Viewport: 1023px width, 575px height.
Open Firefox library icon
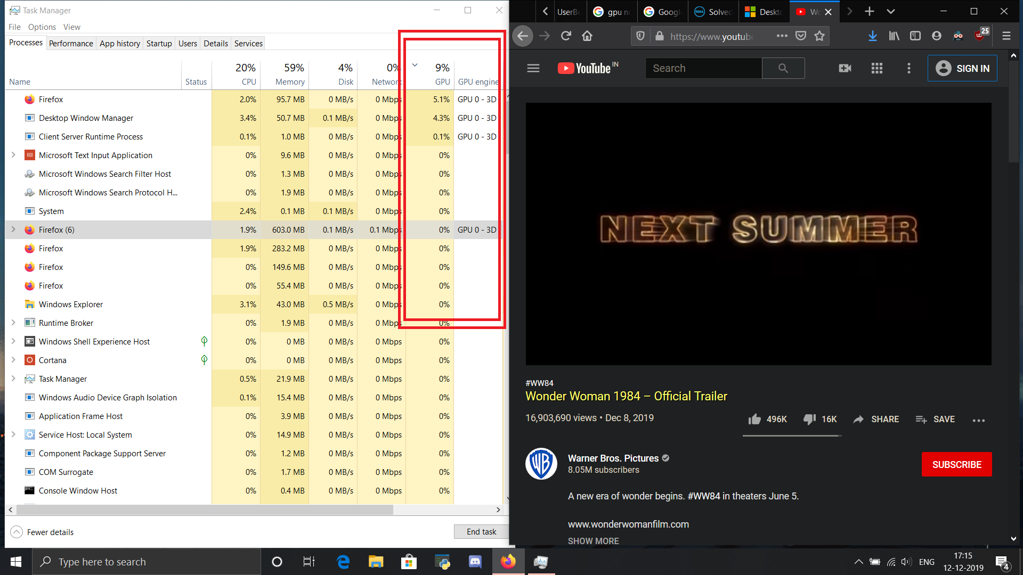894,36
